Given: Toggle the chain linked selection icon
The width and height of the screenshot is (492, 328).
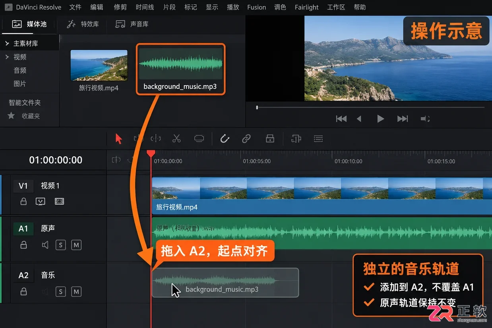Looking at the screenshot, I should tap(246, 138).
